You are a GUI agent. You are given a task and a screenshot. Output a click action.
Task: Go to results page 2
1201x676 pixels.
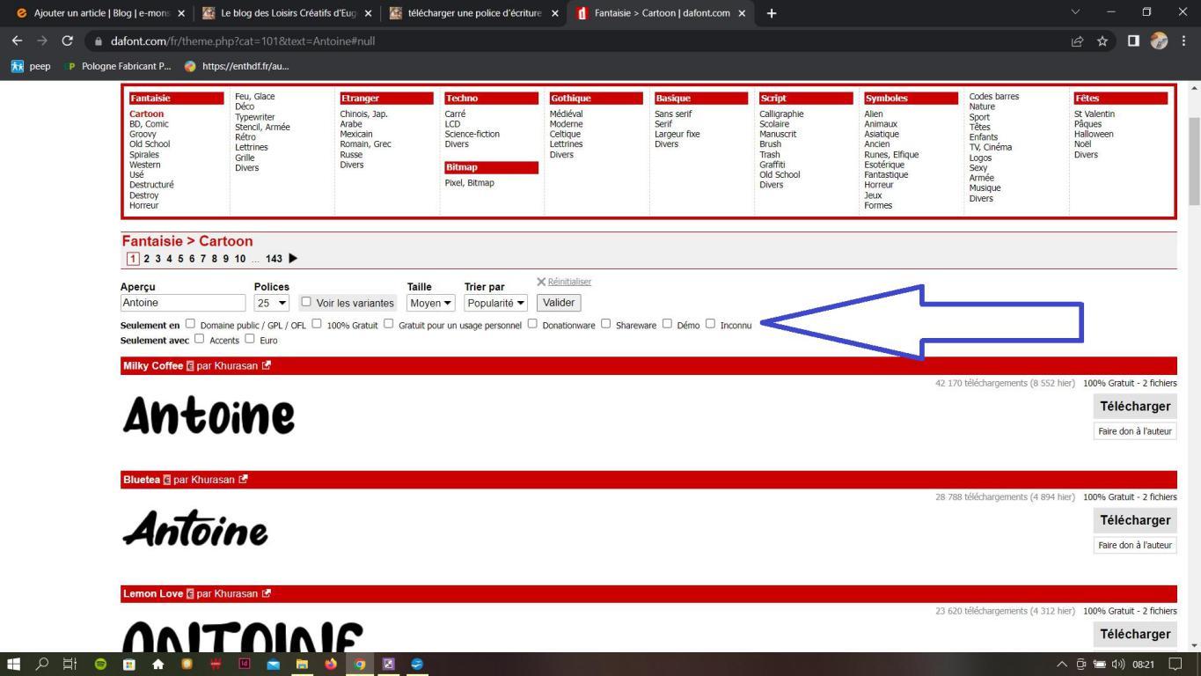[x=147, y=259]
